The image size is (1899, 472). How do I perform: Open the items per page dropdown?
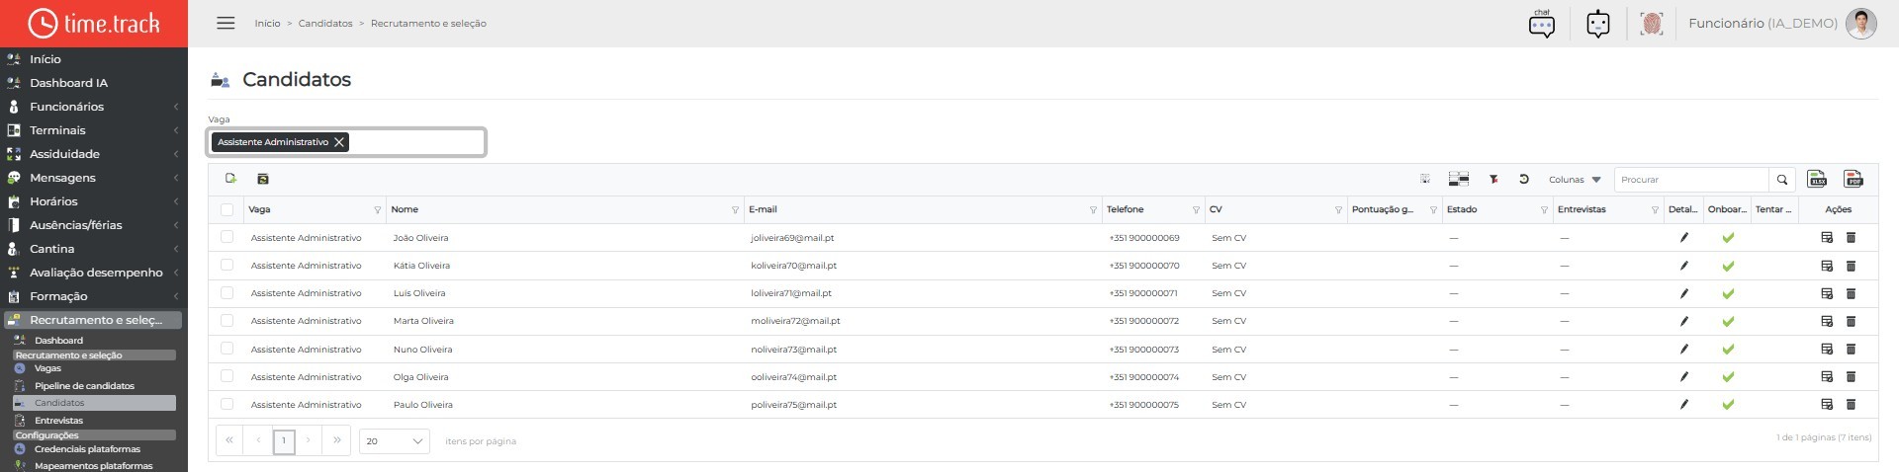click(394, 441)
